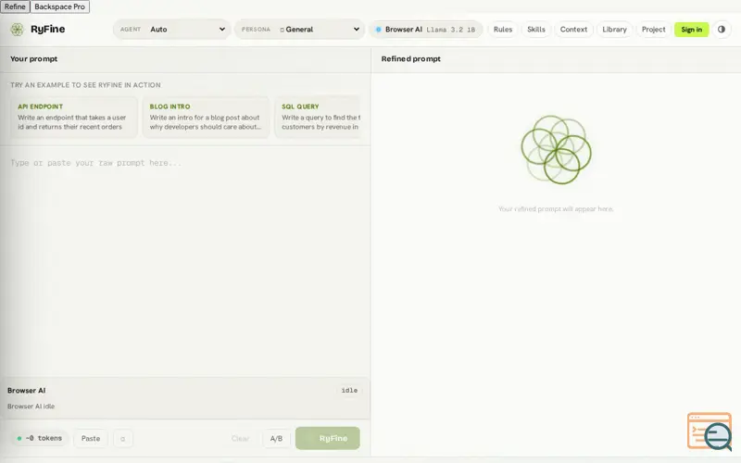This screenshot has height=463, width=741.
Task: Click the Browser AI panel heading
Action: click(27, 390)
